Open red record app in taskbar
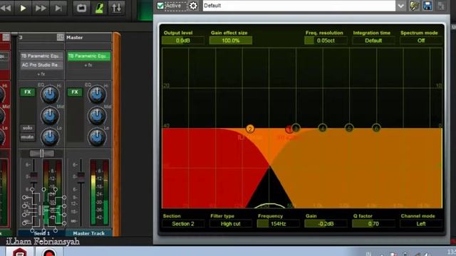The width and height of the screenshot is (456, 256). coord(49,252)
